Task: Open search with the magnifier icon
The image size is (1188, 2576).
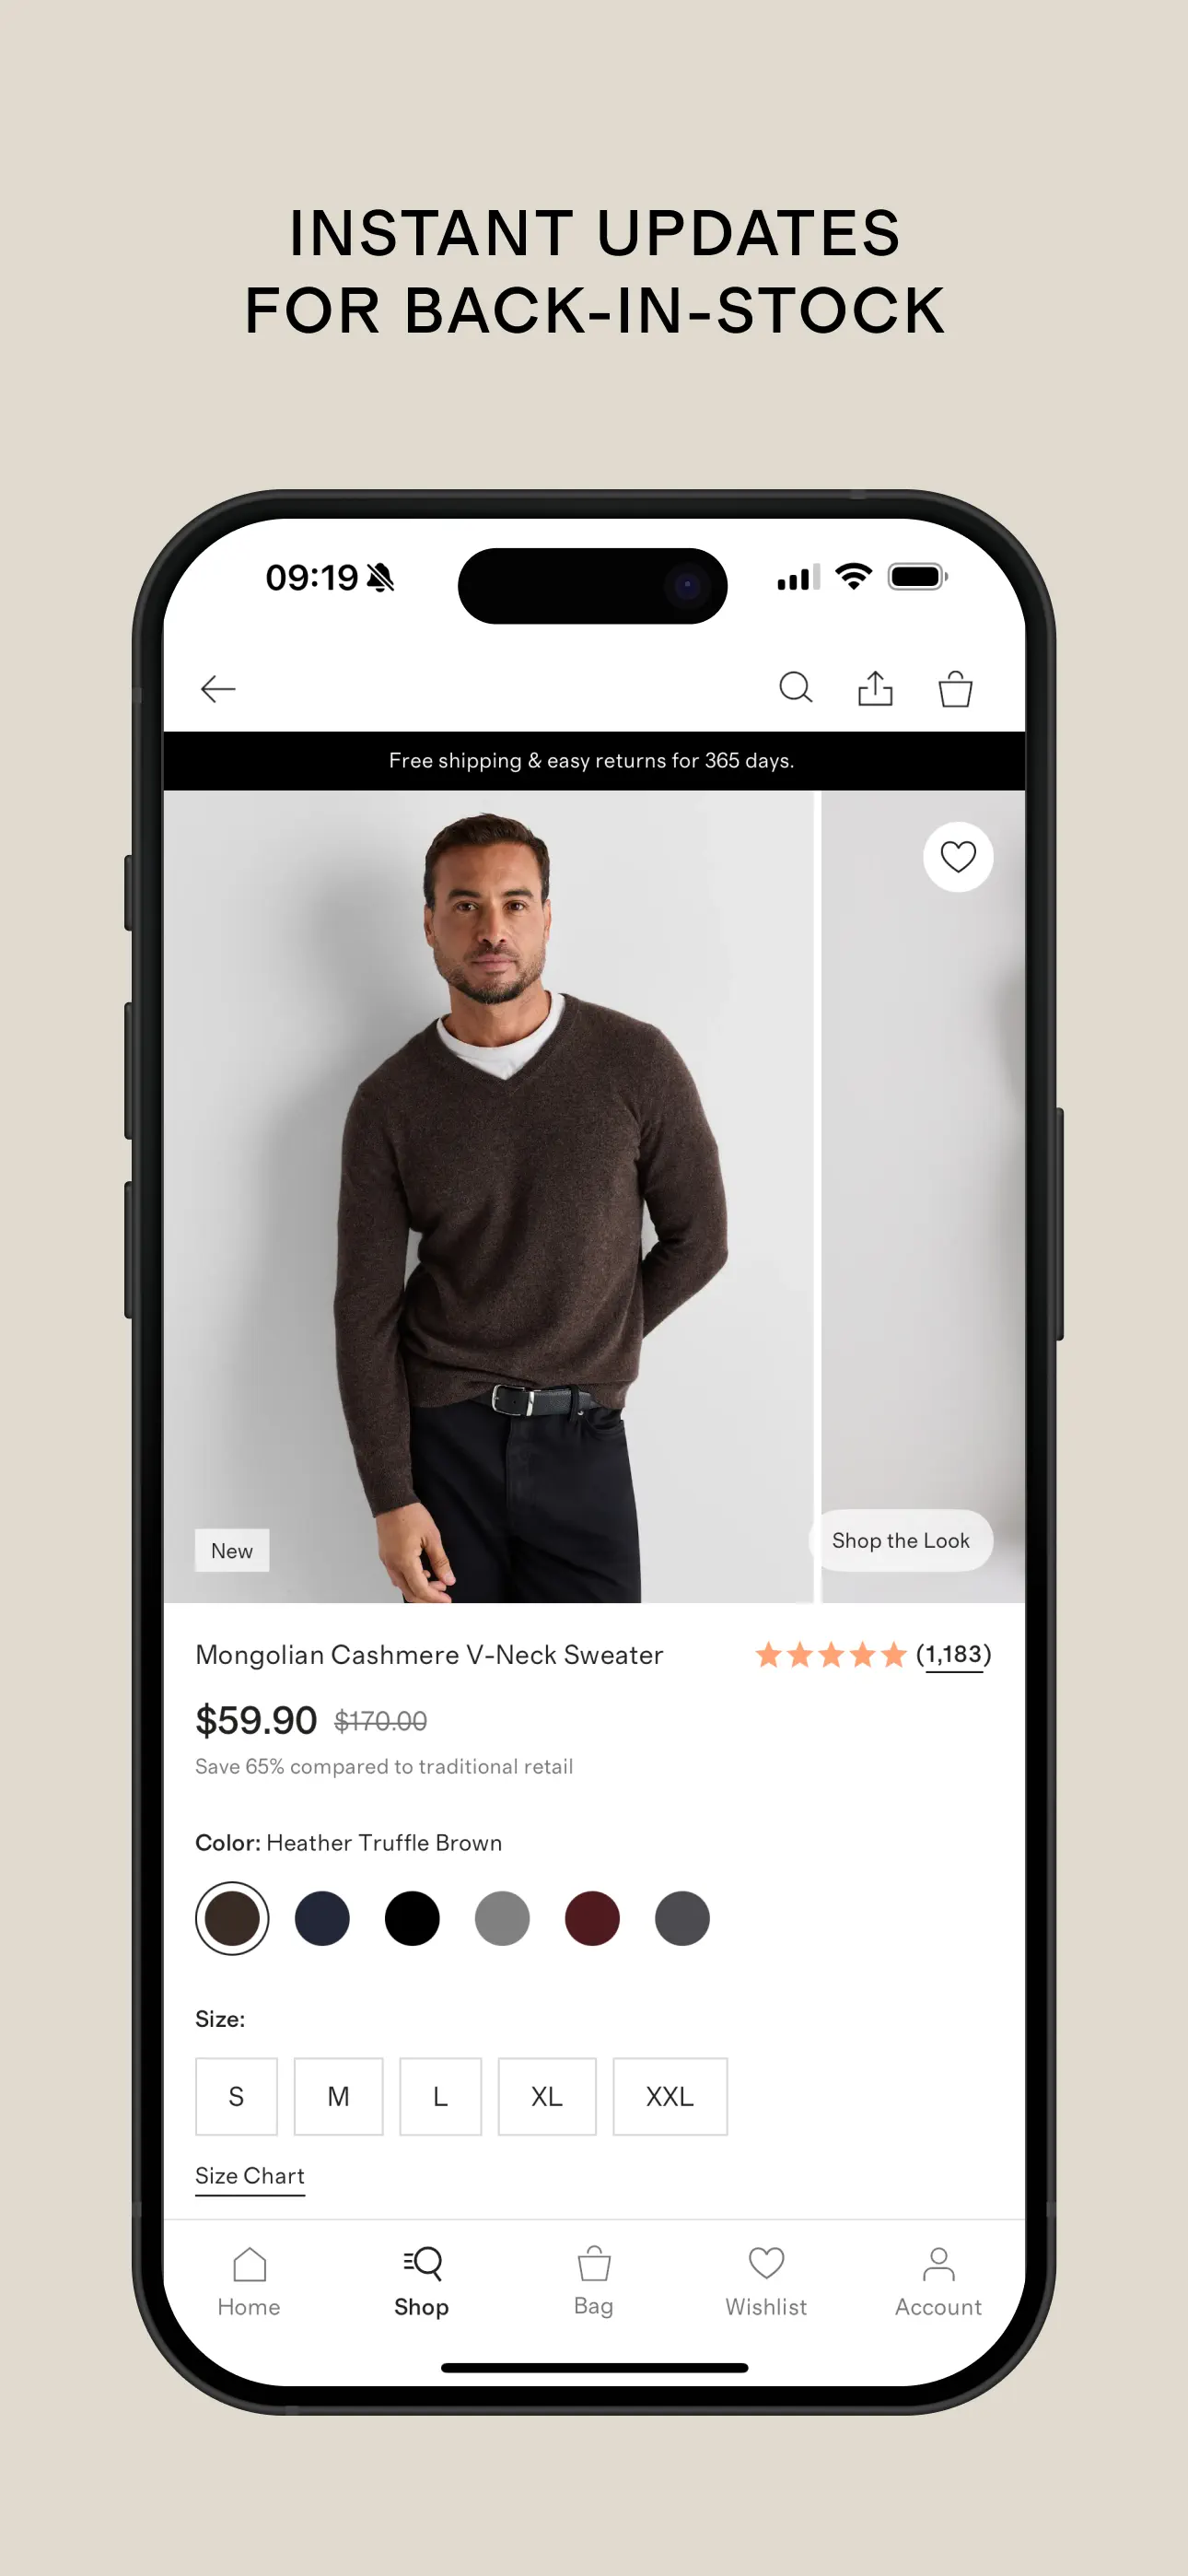Action: tap(796, 688)
